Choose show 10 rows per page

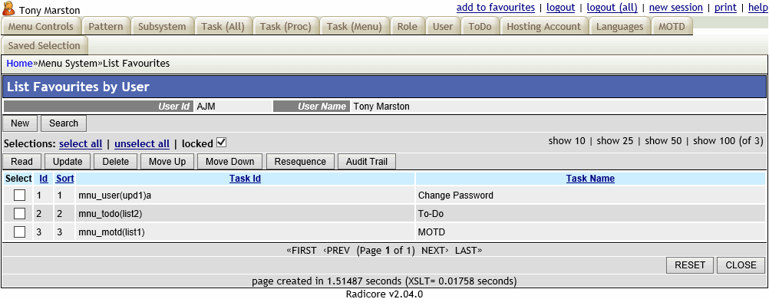point(567,141)
